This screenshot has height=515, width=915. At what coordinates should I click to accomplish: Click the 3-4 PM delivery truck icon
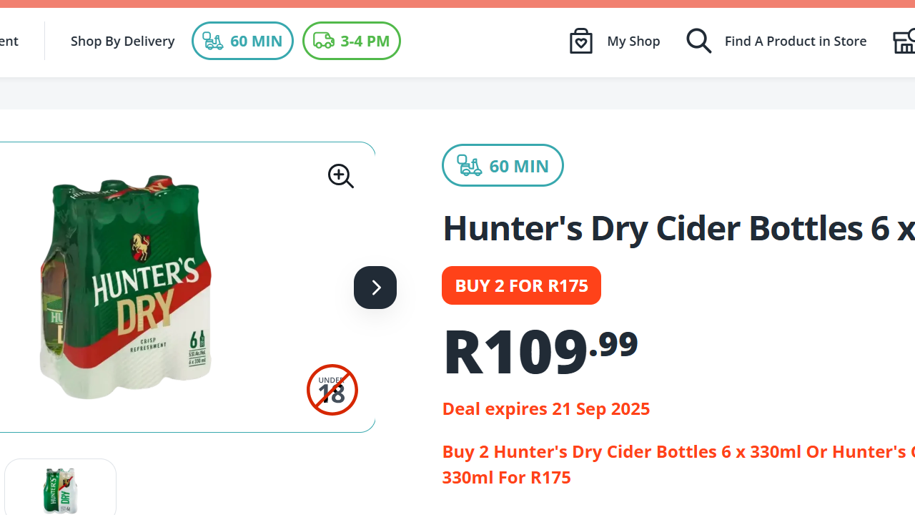(323, 41)
